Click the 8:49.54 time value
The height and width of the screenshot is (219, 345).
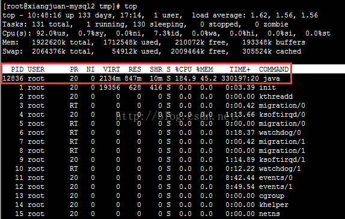pos(240,187)
